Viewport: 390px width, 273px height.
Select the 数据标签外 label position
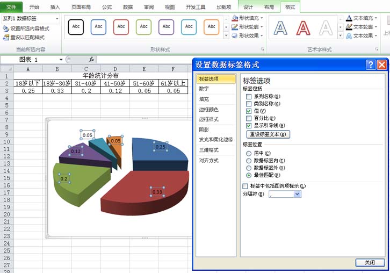(249, 168)
